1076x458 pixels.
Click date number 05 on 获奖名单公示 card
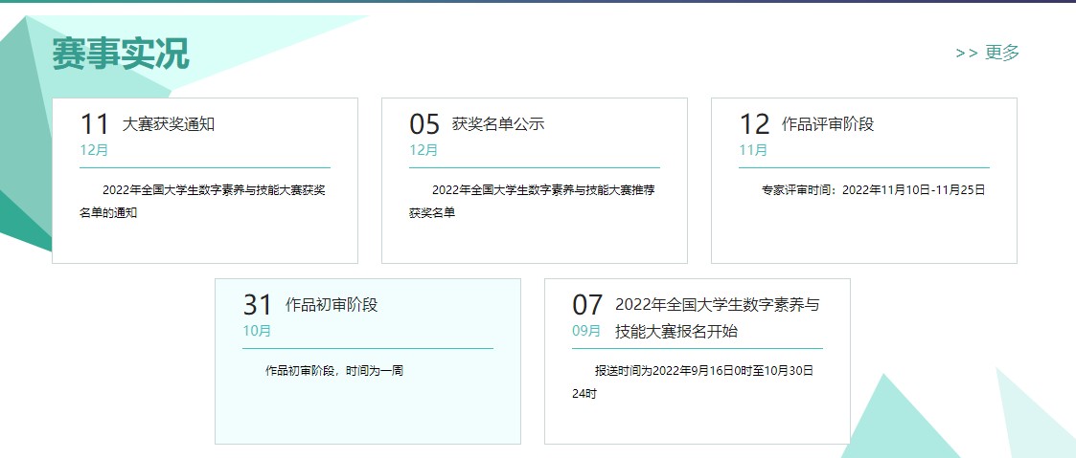pos(424,124)
